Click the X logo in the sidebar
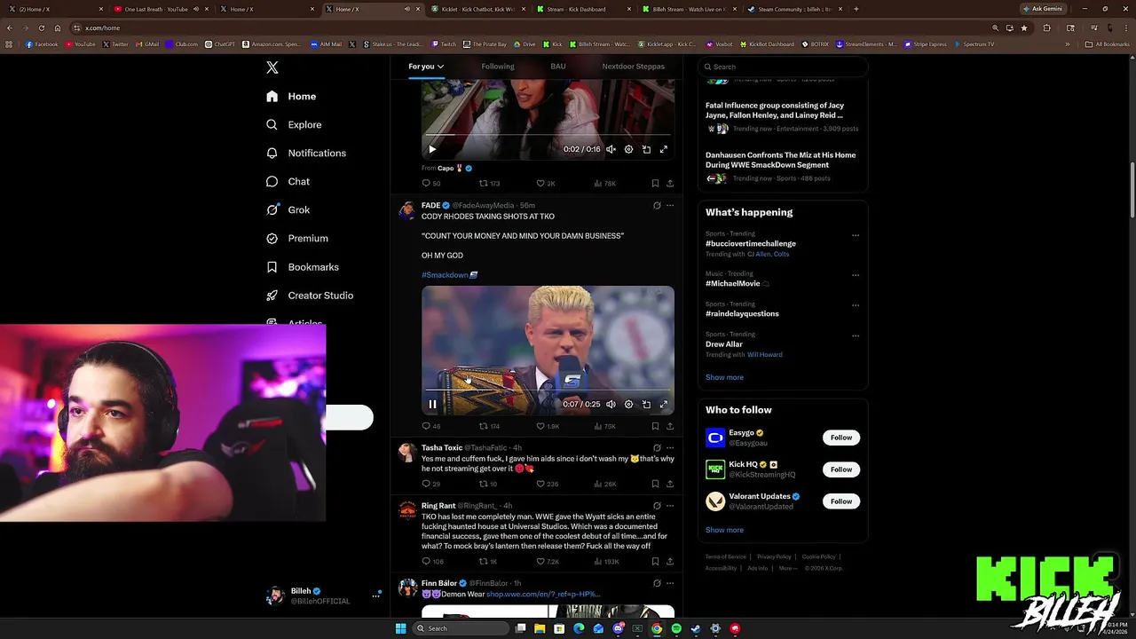 [x=272, y=67]
